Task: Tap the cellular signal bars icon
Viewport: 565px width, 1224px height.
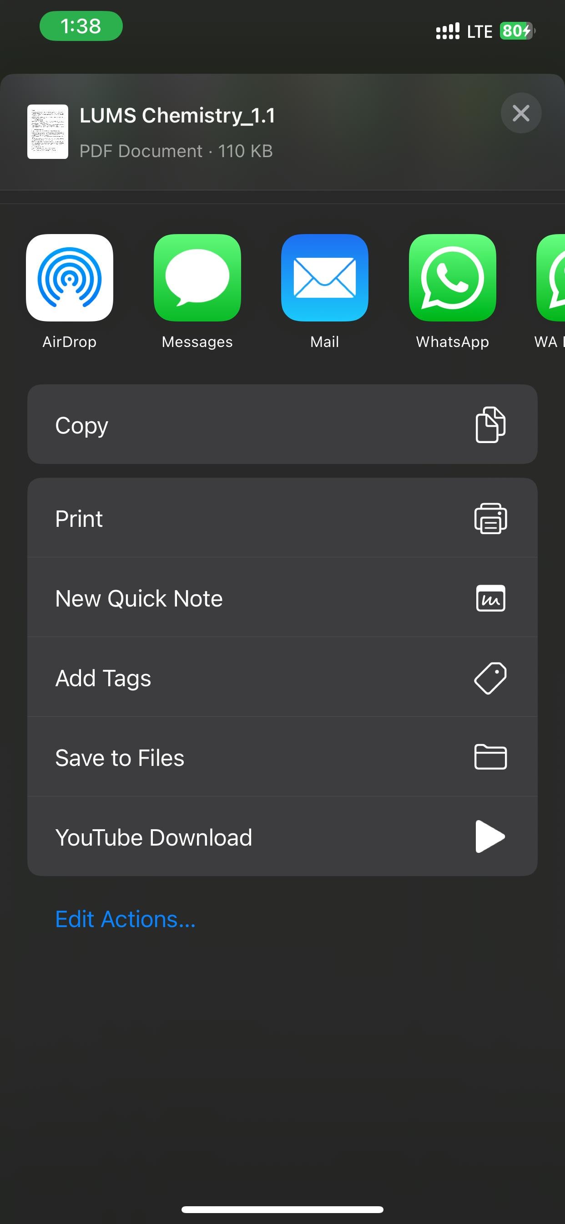Action: tap(448, 31)
